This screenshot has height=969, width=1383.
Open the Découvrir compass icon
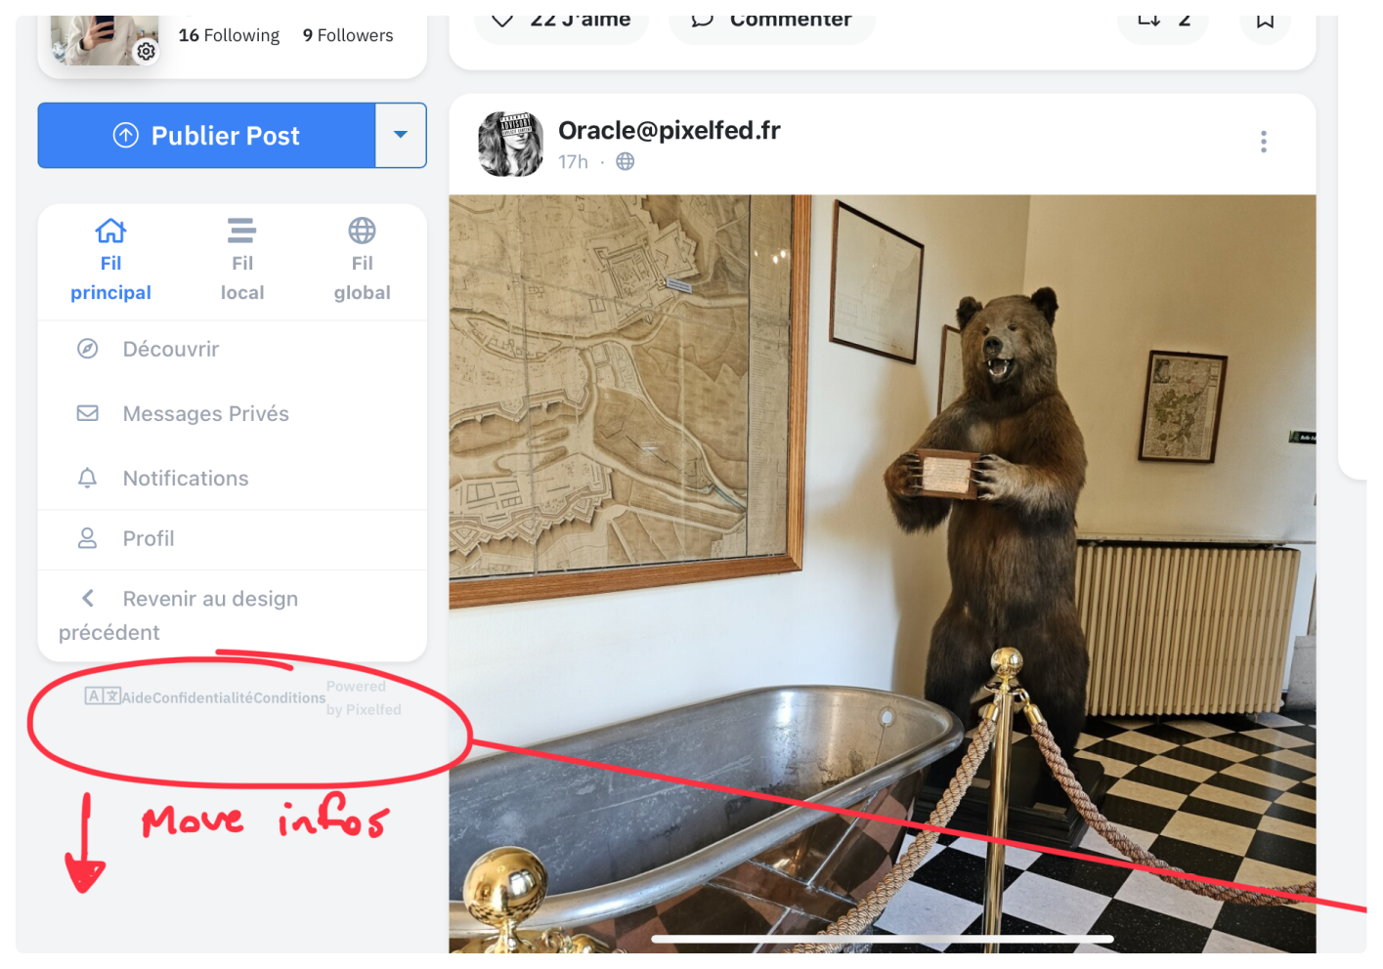click(88, 349)
